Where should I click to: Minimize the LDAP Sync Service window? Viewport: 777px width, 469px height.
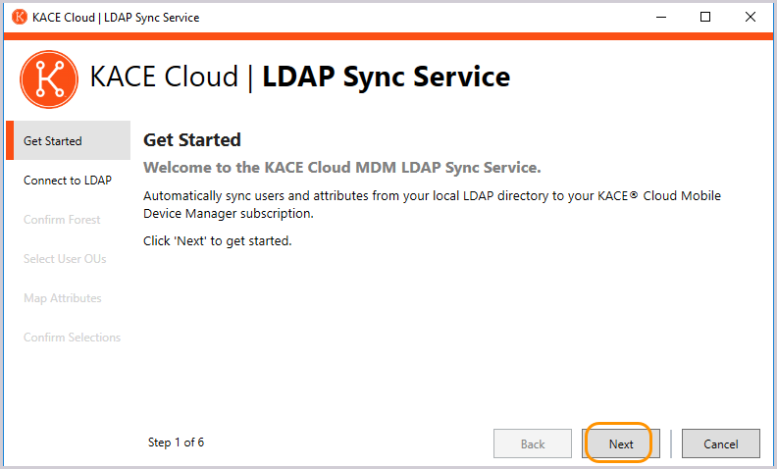(x=660, y=17)
